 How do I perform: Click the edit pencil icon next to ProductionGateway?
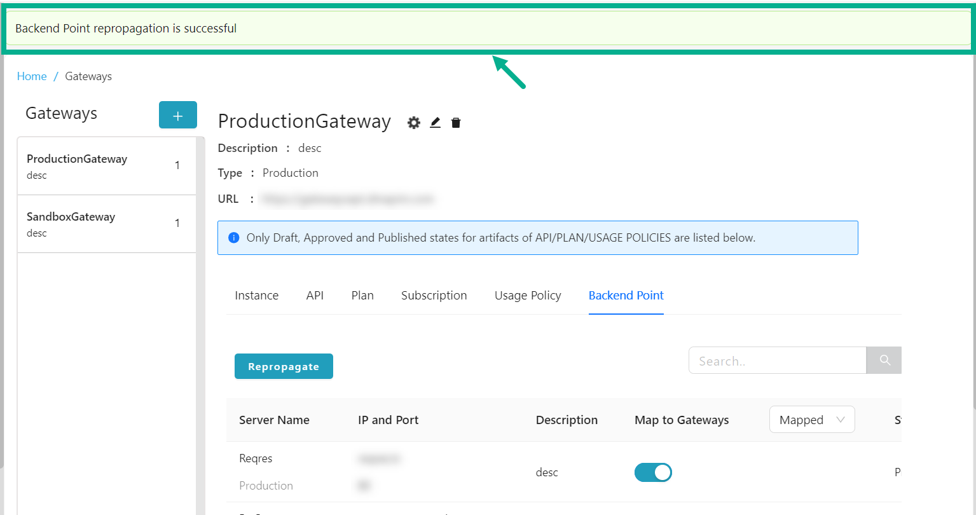[435, 122]
